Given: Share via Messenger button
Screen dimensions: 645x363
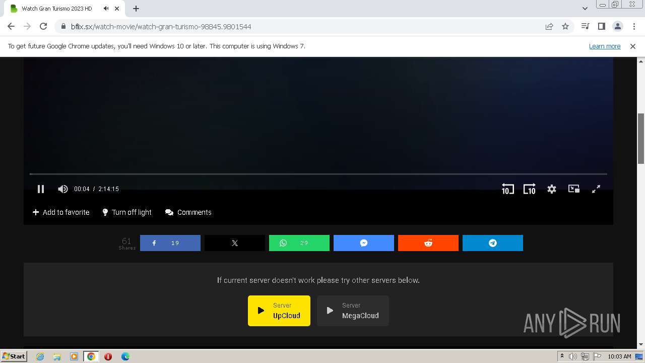Looking at the screenshot, I should pos(364,243).
